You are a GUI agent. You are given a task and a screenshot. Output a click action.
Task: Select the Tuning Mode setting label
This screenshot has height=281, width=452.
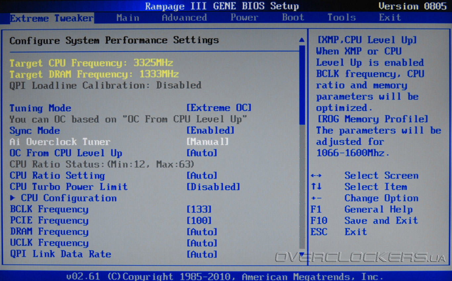[40, 108]
